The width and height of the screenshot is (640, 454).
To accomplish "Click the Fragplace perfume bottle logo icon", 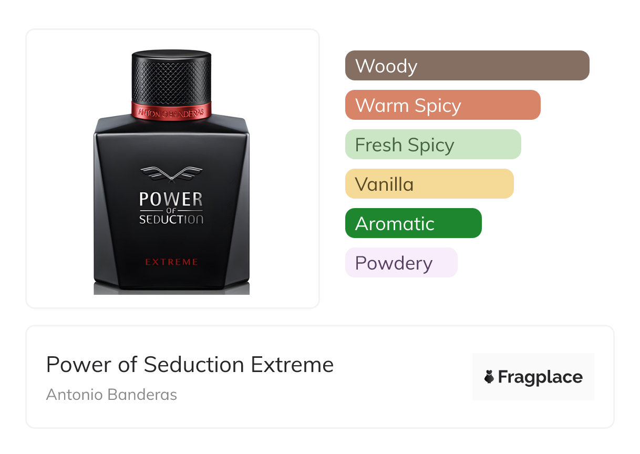I will tap(489, 377).
